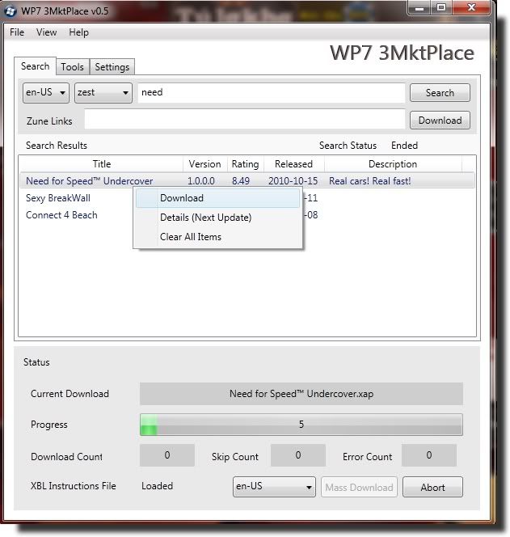The image size is (510, 537).
Task: Click the search text field containing 'need'
Action: click(271, 92)
